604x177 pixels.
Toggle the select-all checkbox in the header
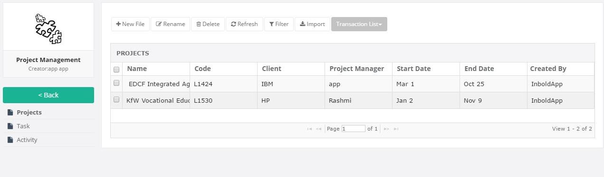116,70
